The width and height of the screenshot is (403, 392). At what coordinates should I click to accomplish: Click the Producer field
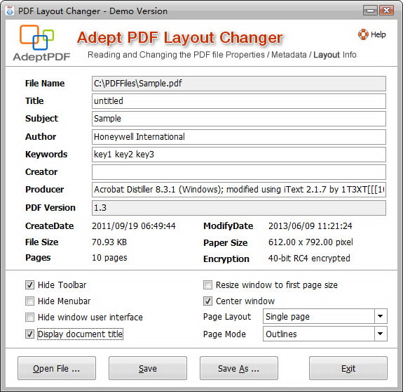(239, 190)
